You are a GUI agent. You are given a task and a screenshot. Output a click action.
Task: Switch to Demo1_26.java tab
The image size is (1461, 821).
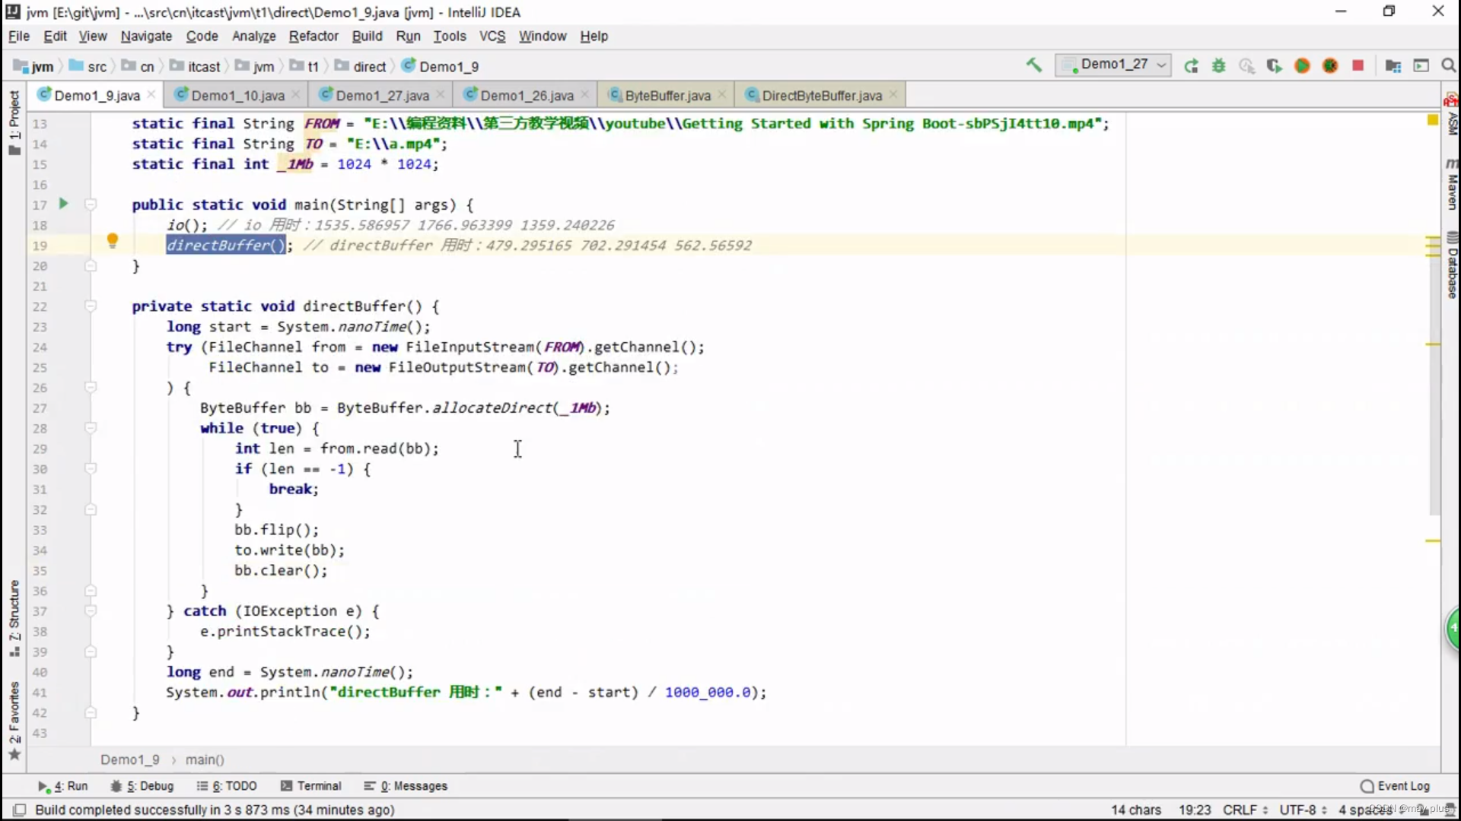point(527,95)
